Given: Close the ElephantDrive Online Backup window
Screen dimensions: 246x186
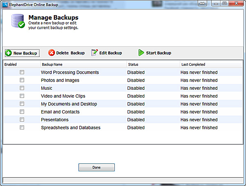Looking at the screenshot, I should click(x=235, y=4).
